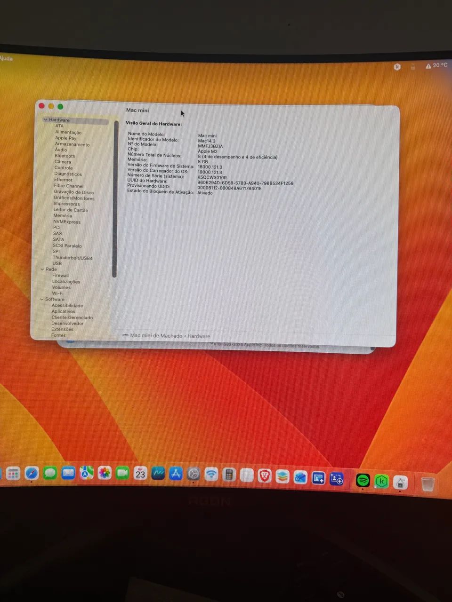Click the serial number value K5QCW3010R
The width and height of the screenshot is (452, 602).
(x=212, y=178)
